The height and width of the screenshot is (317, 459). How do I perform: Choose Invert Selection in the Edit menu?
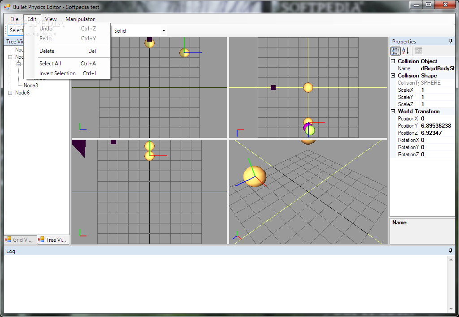pyautogui.click(x=67, y=73)
